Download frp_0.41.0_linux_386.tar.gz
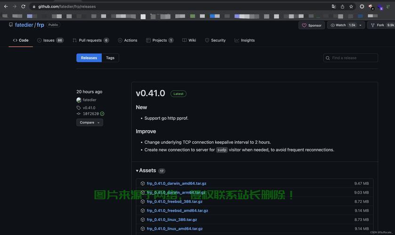Viewport: 395px width, 235px height. 172,219
